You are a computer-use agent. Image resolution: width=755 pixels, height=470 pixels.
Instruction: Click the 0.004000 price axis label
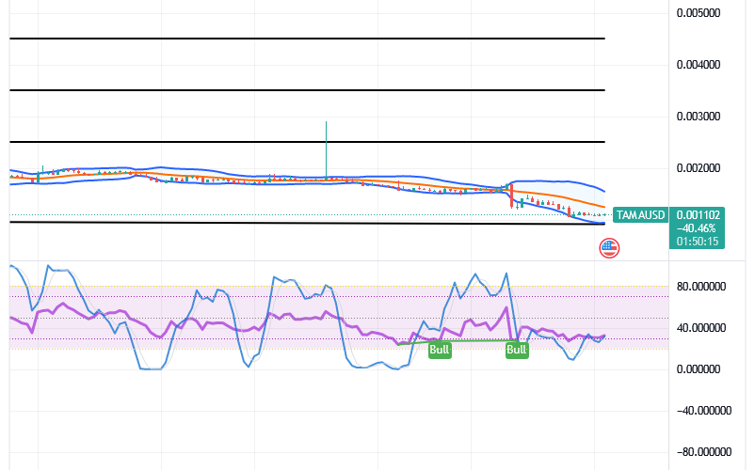[x=699, y=65]
